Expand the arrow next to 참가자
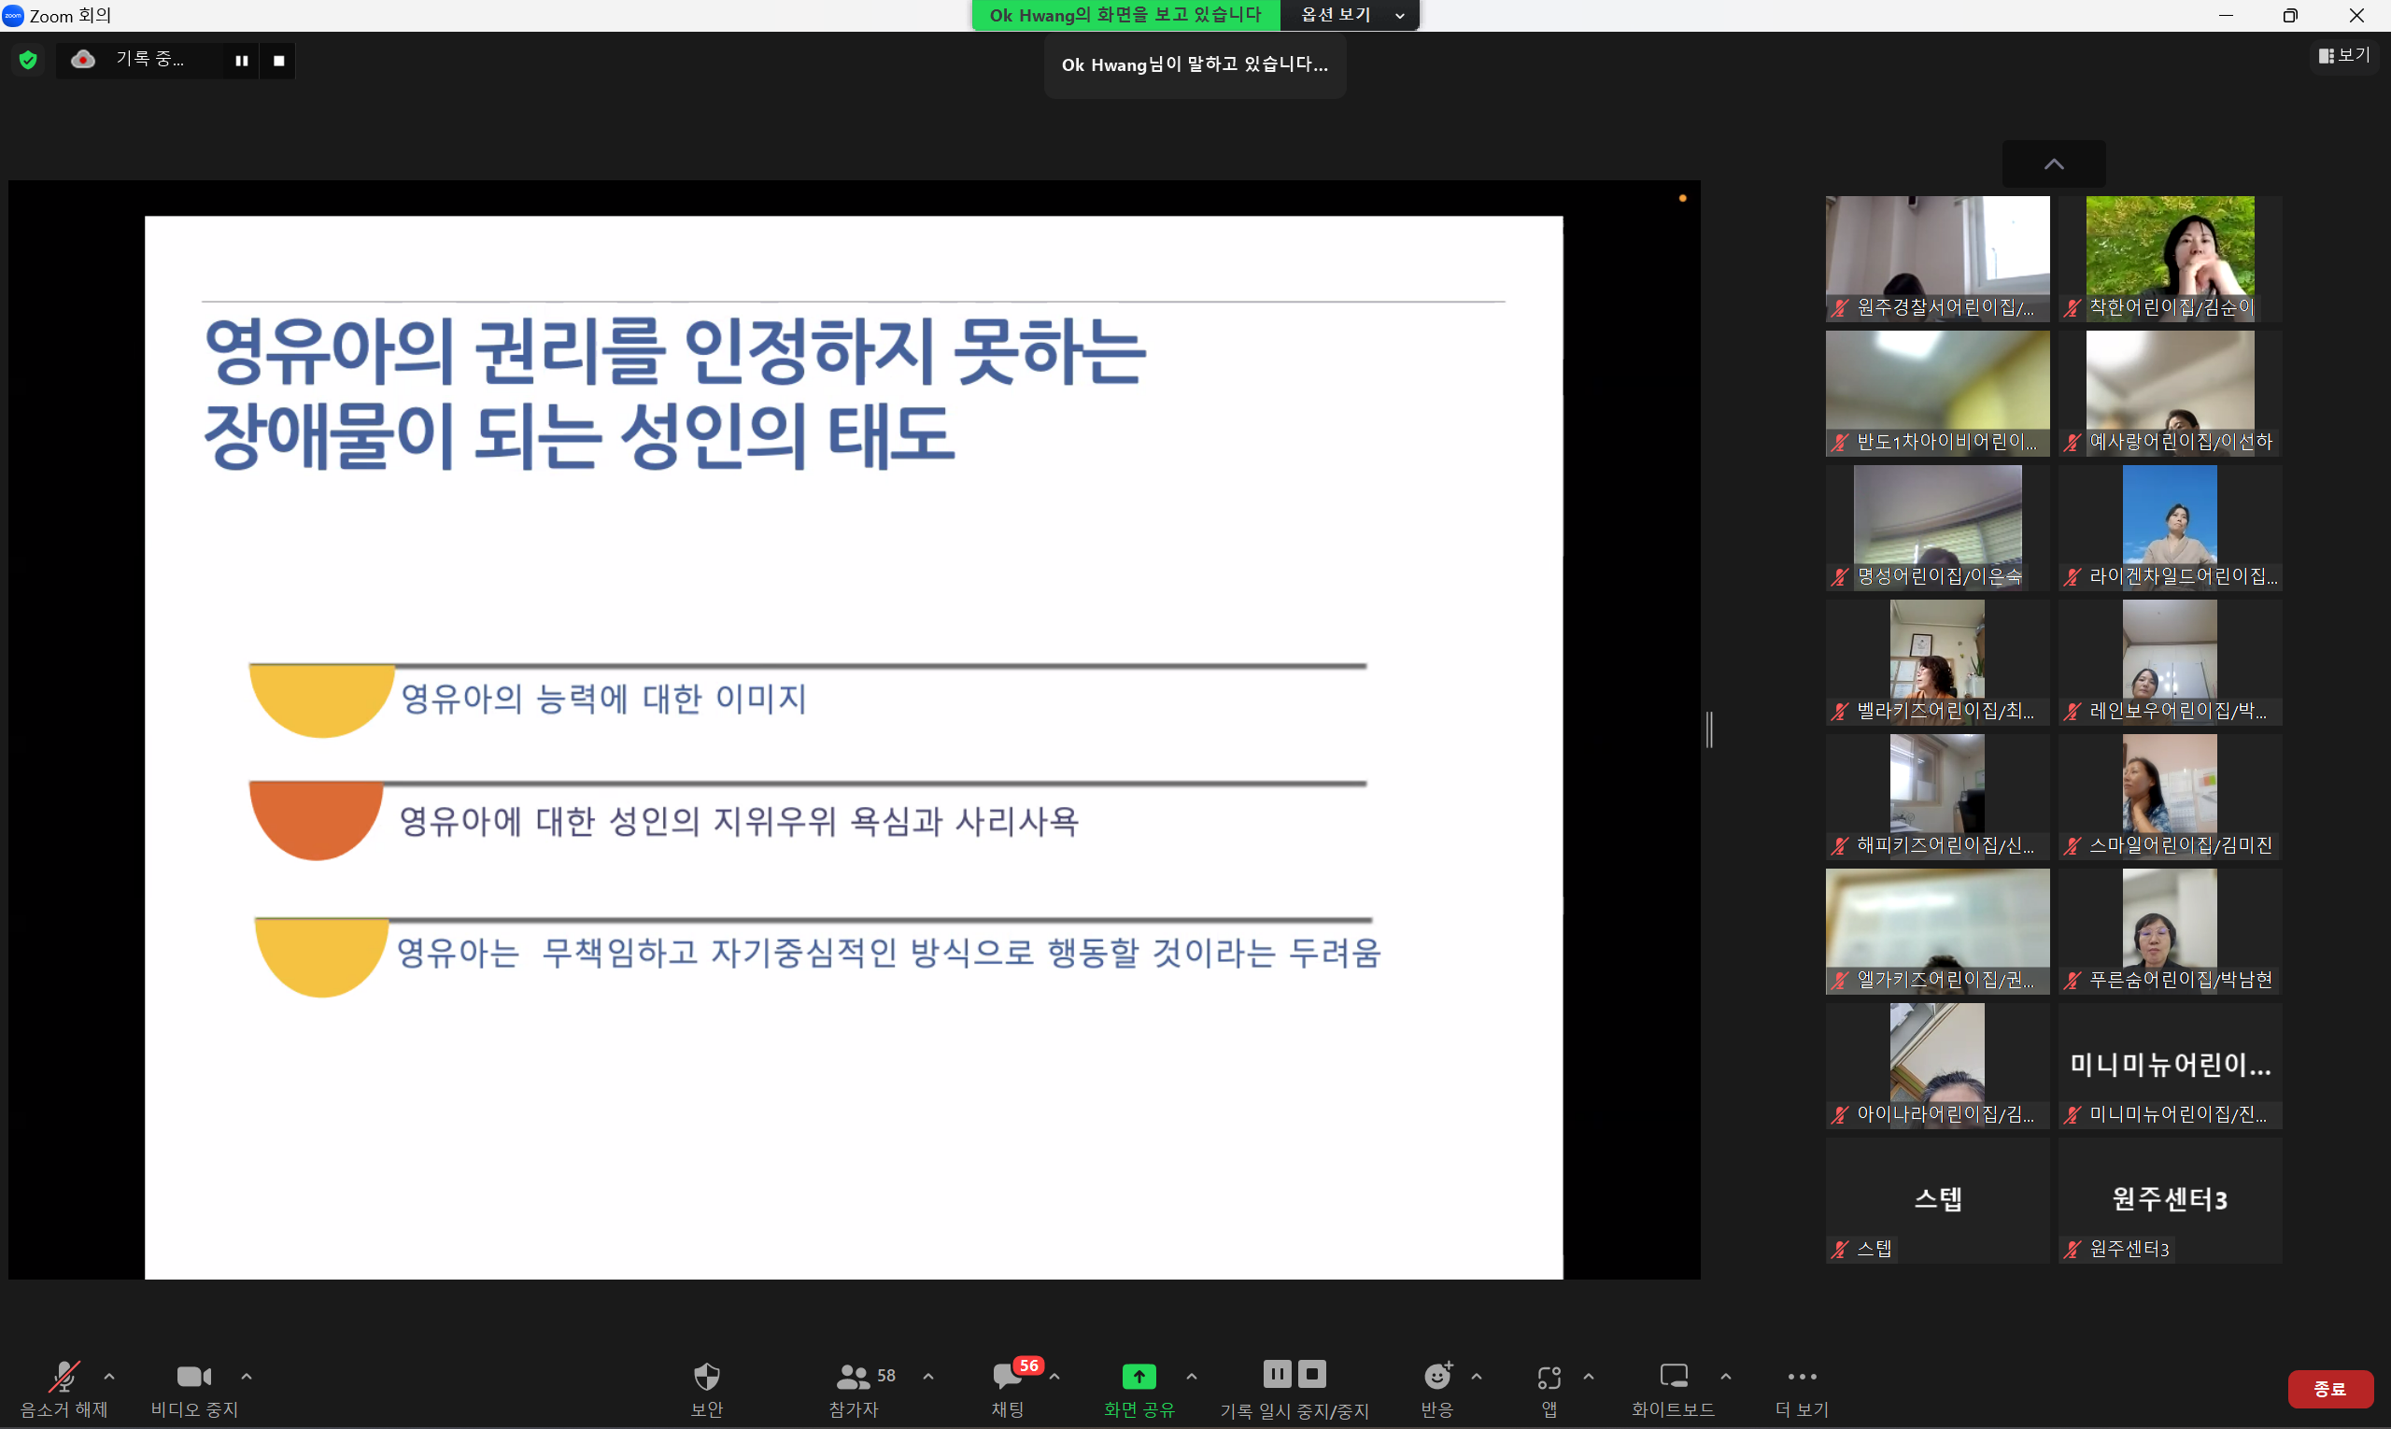Viewport: 2391px width, 1429px height. pos(928,1377)
